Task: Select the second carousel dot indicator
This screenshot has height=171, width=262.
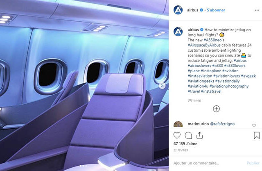Action: click(84, 166)
